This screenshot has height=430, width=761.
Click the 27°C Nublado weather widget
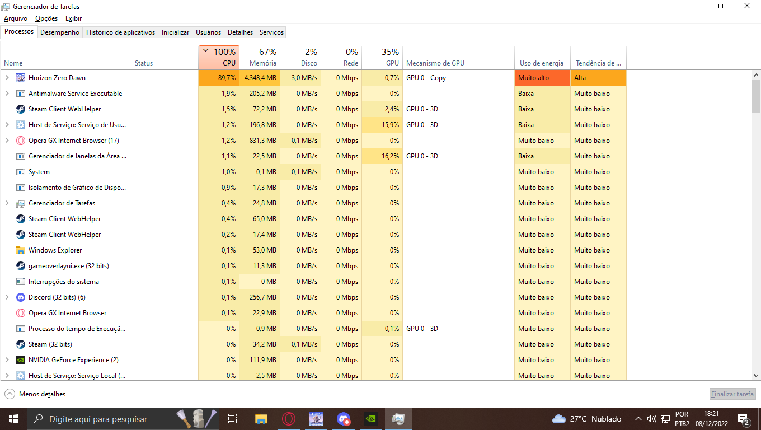(x=586, y=419)
